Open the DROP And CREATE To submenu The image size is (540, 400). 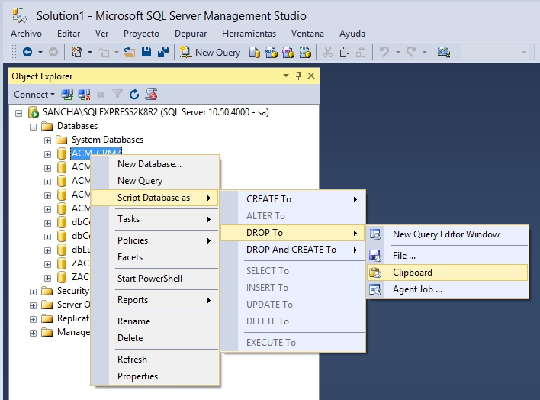[x=292, y=250]
